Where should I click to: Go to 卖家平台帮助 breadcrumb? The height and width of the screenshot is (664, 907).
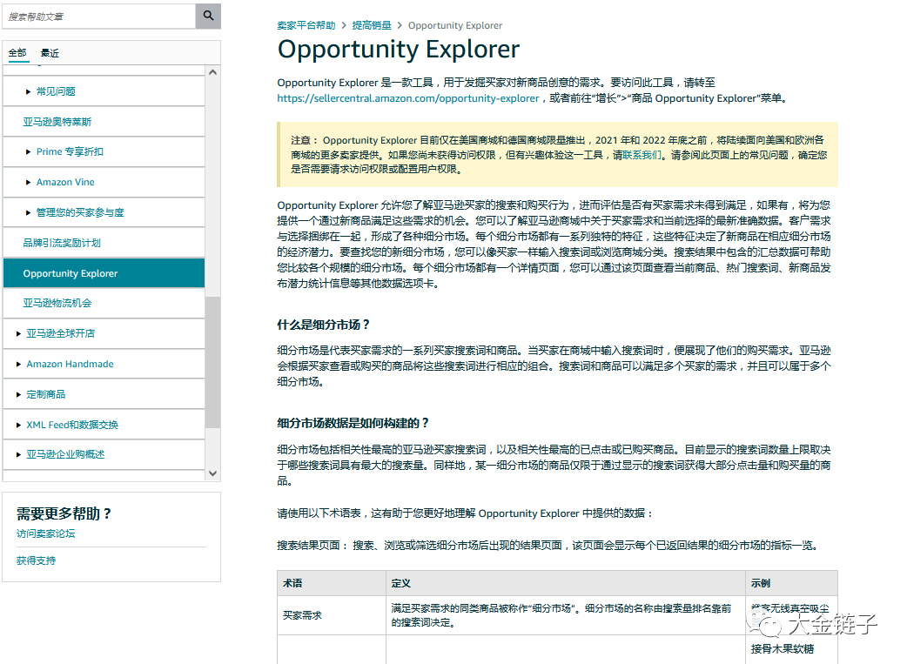pos(306,25)
